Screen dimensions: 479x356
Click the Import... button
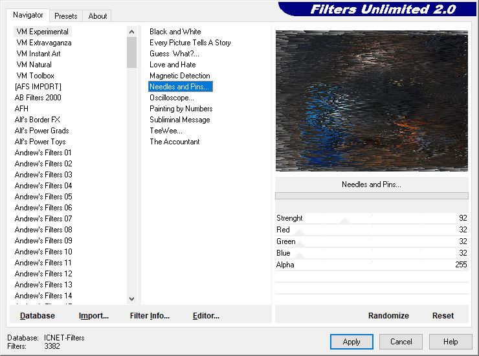93,315
